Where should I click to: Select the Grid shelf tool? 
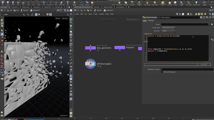[x=23, y=3]
